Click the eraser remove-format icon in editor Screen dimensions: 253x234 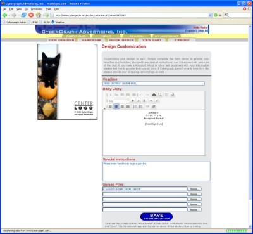173,95
